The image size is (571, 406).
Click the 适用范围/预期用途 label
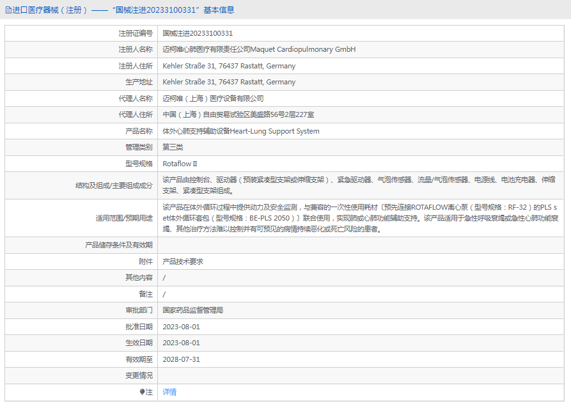pyautogui.click(x=124, y=218)
